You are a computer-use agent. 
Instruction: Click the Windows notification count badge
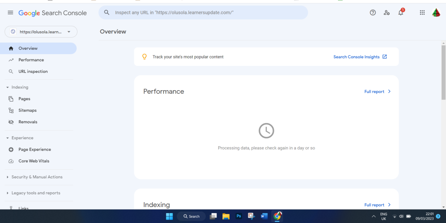click(x=438, y=216)
